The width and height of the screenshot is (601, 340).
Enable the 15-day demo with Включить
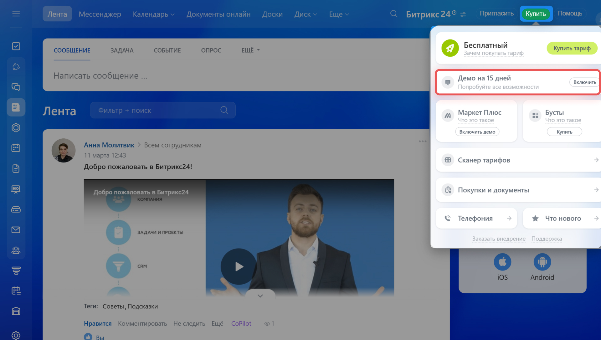coord(584,82)
